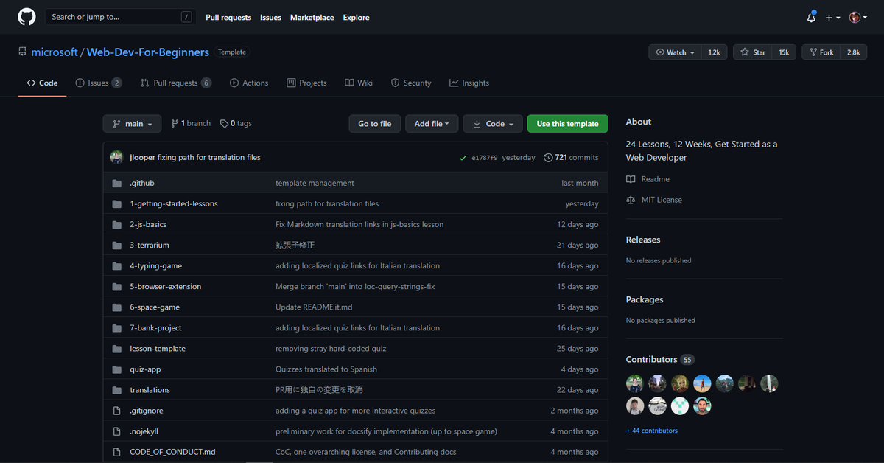Screen dimensions: 884x463
Task: Go to Explore
Action: click(356, 17)
